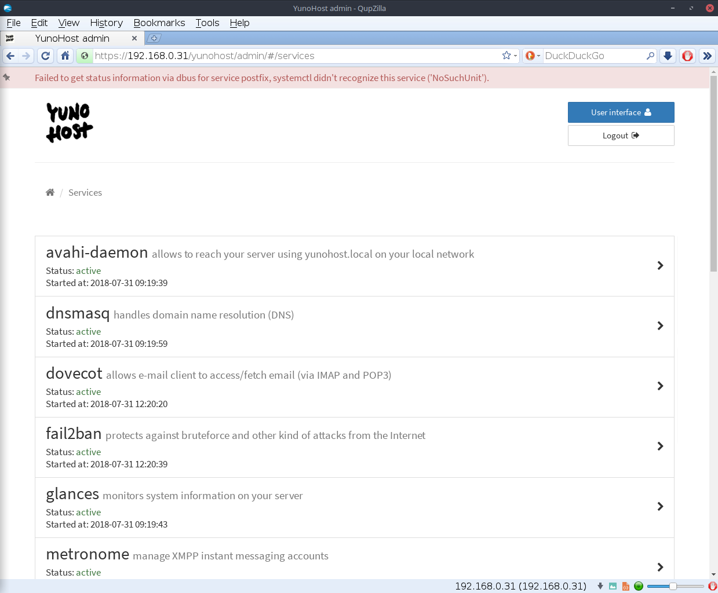This screenshot has width=718, height=593.
Task: Select the YunoHost admin tab
Action: tap(72, 38)
